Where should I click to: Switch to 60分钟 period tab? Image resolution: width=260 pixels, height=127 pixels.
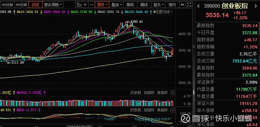pos(7,5)
